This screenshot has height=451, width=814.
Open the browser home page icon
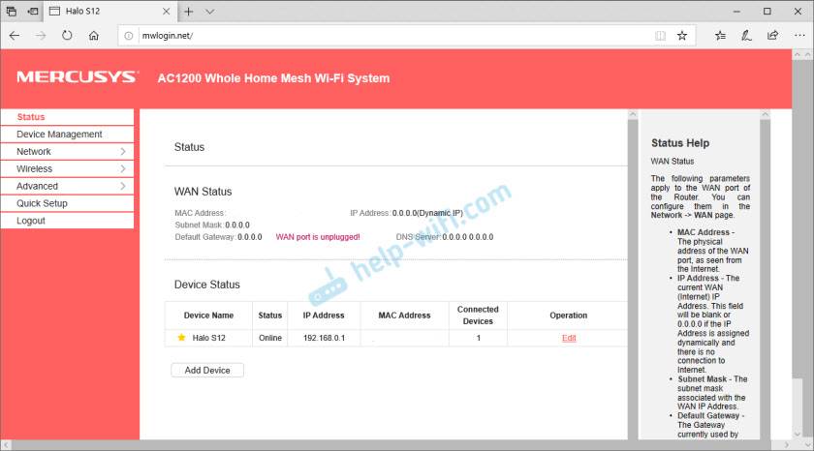[x=93, y=35]
